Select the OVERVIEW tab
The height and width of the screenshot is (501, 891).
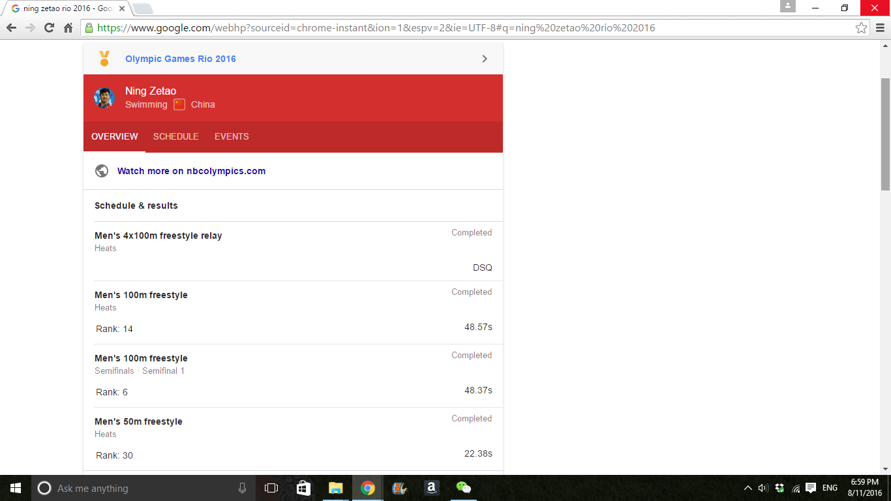(x=115, y=136)
